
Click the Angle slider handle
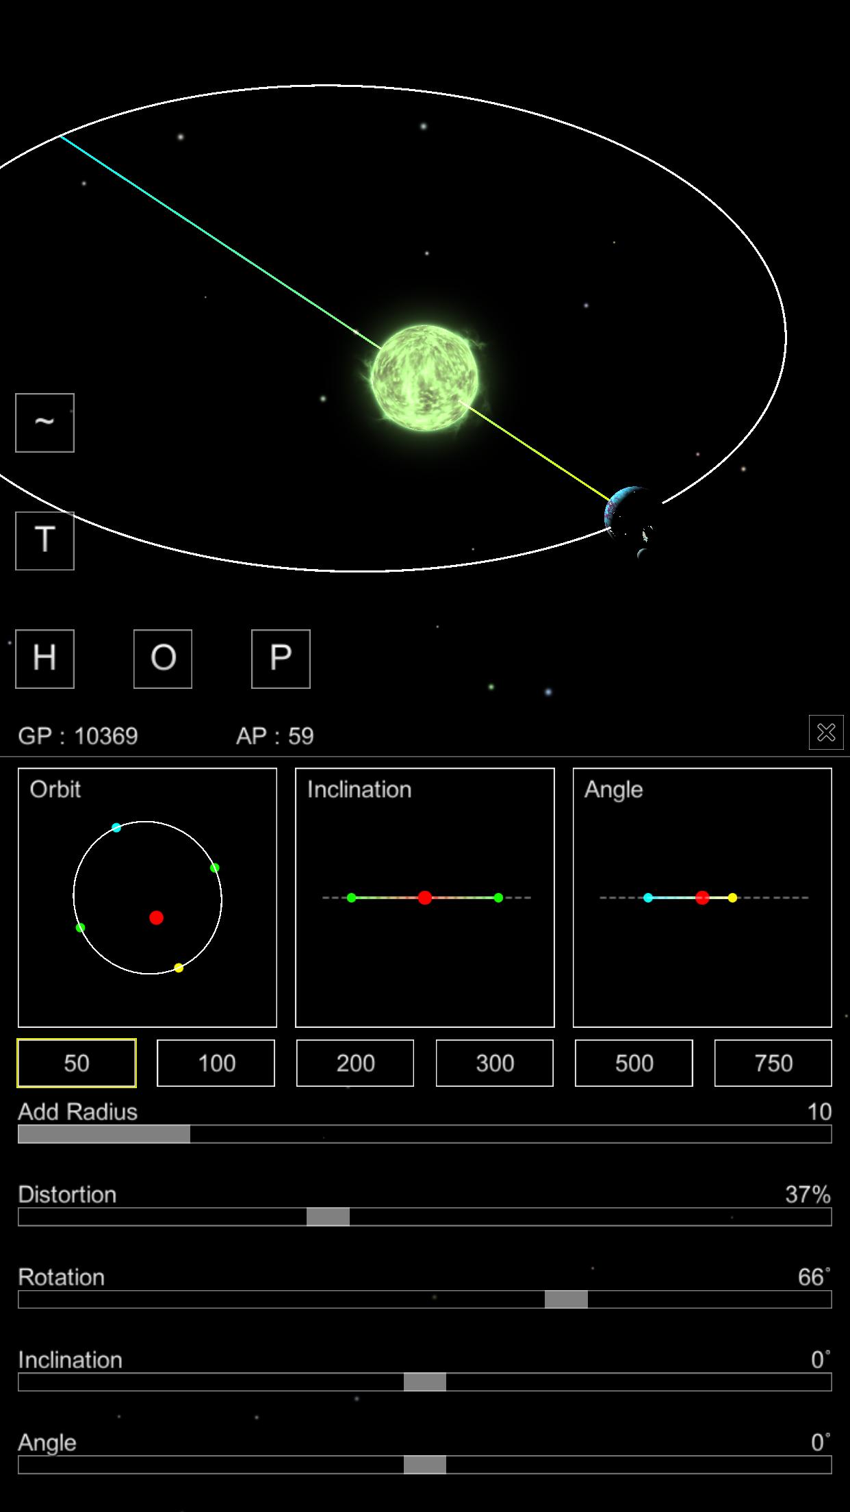pos(425,1465)
